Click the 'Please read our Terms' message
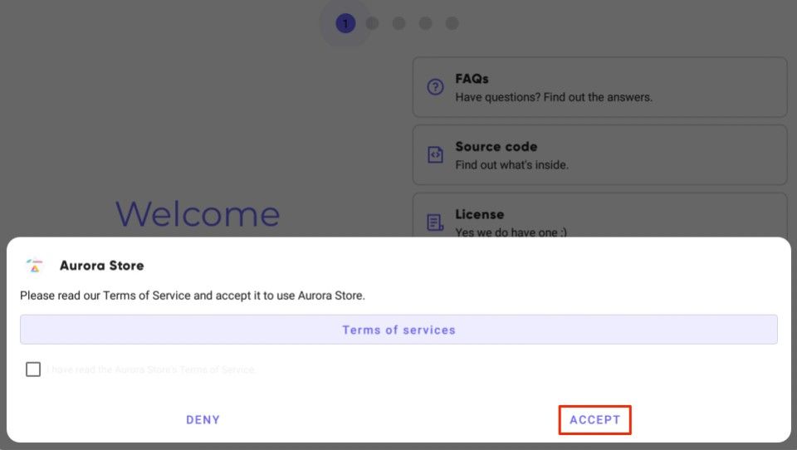 (x=193, y=296)
